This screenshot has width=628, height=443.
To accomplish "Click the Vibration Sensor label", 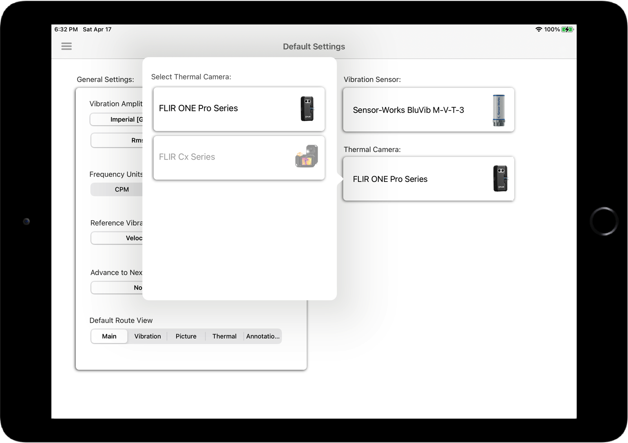I will (372, 80).
